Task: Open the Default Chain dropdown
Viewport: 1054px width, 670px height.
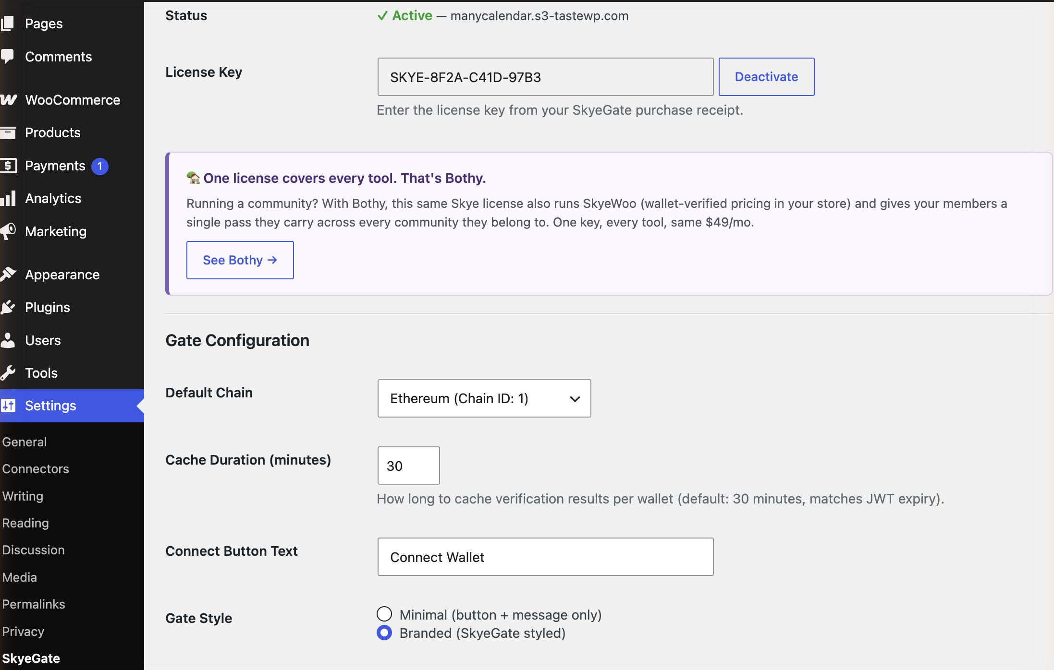Action: coord(484,398)
